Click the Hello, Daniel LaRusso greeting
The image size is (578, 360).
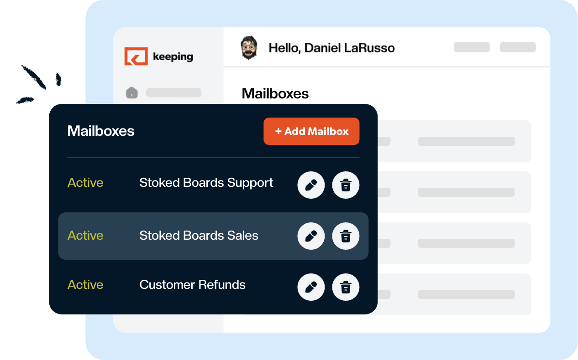331,48
